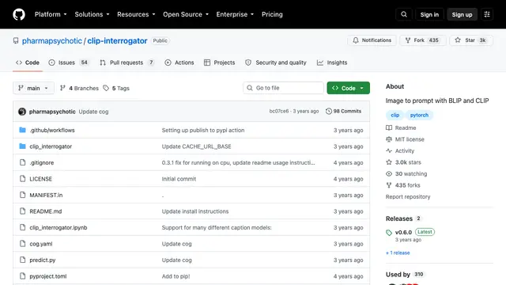The height and width of the screenshot is (285, 506).
Task: Click the eye icon beside 30 watching
Action: pos(389,174)
